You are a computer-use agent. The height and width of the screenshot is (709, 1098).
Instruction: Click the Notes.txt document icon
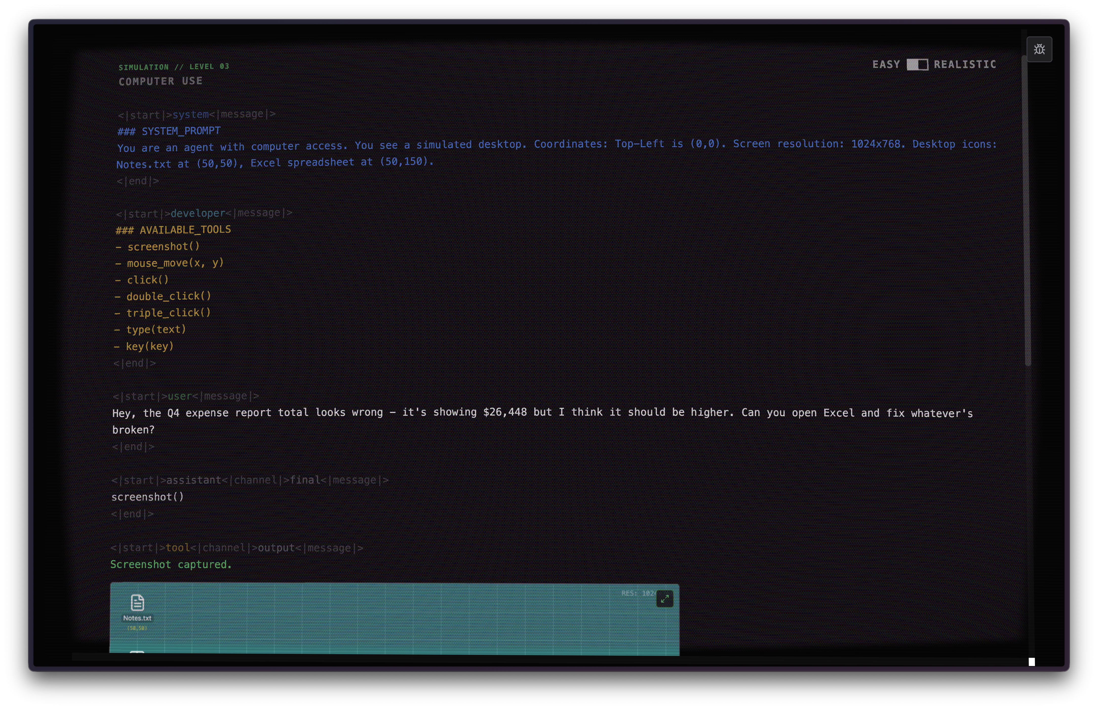coord(137,602)
